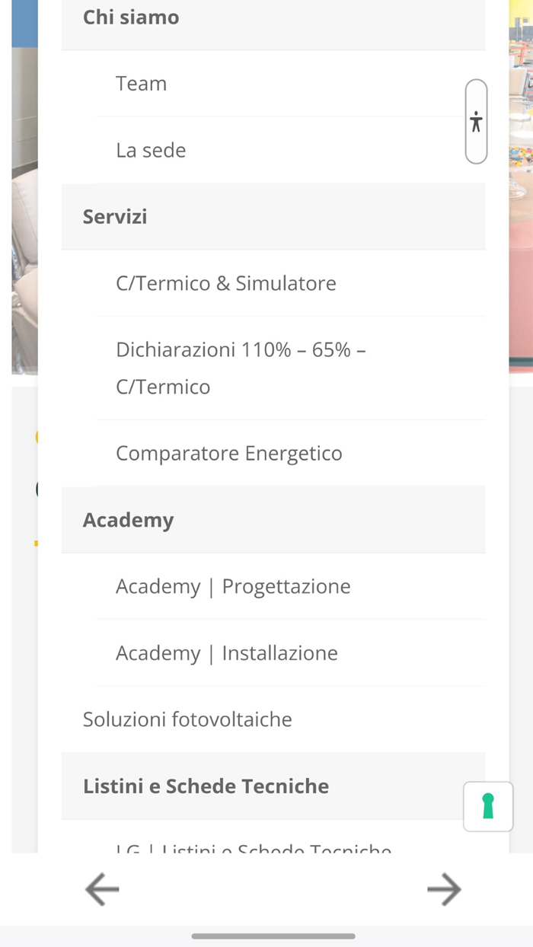Click Soluzioni fotovoltaiche entry

(187, 719)
